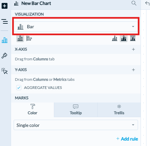Viewport: 150px width, 146px height.
Task: Select the stacked bars layout icon
Action: coord(124,38)
